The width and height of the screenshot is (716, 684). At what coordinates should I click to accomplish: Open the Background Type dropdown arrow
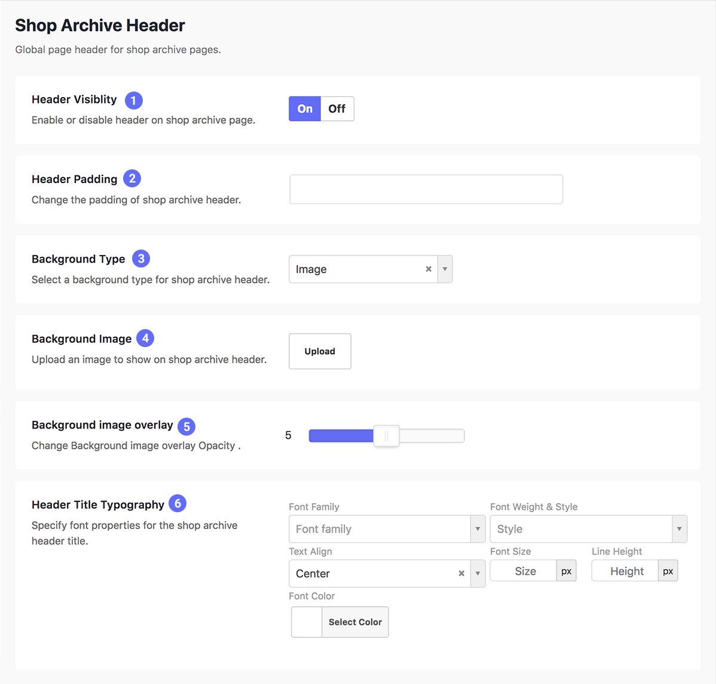(445, 269)
